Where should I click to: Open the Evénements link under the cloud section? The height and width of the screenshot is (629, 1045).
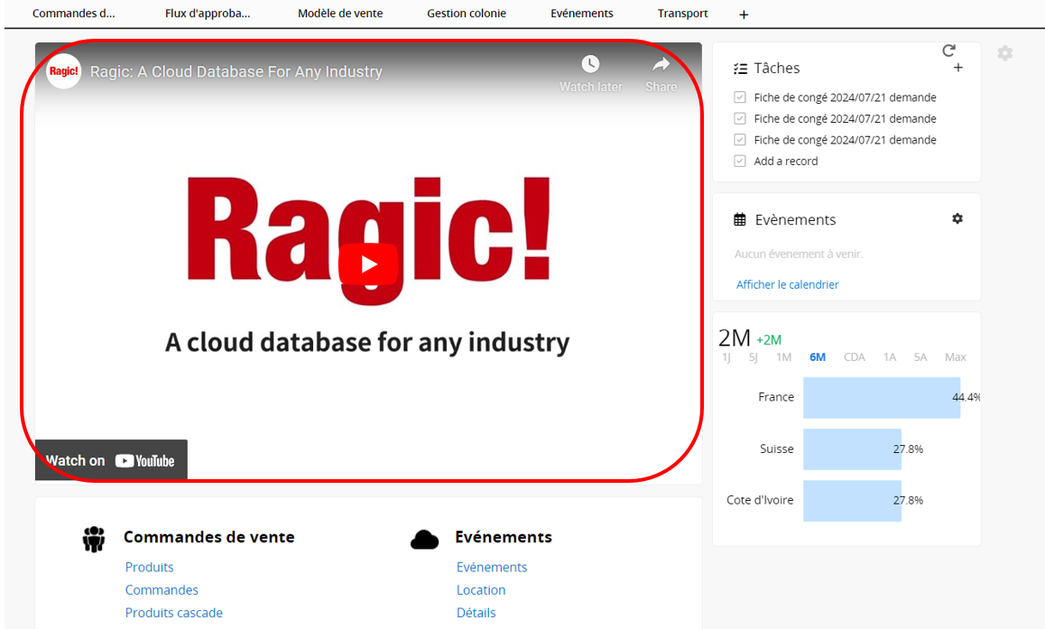492,567
